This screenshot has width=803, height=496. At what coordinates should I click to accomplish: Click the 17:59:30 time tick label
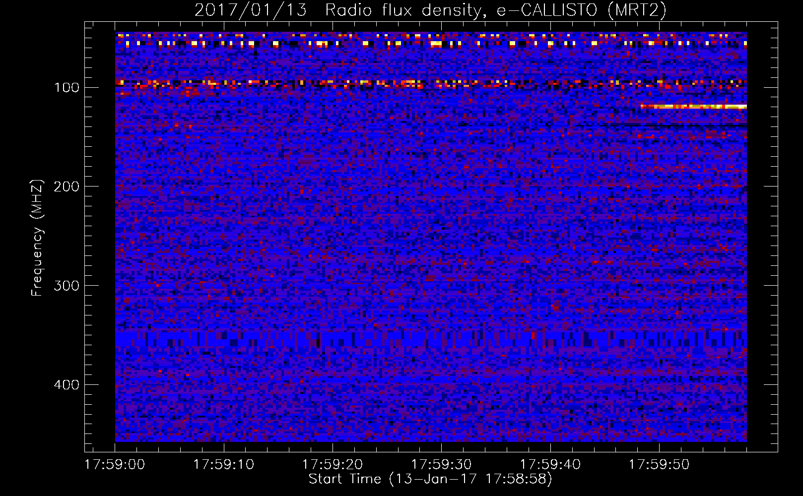pyautogui.click(x=441, y=465)
